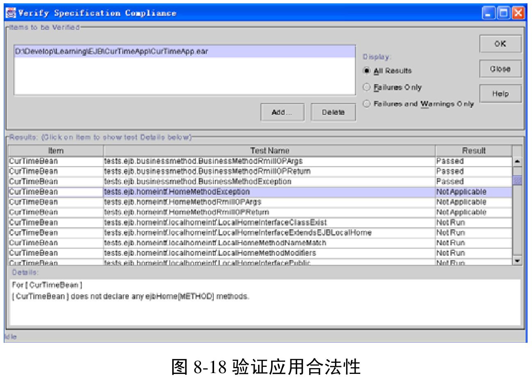Select the Failures Only radio button

(367, 87)
